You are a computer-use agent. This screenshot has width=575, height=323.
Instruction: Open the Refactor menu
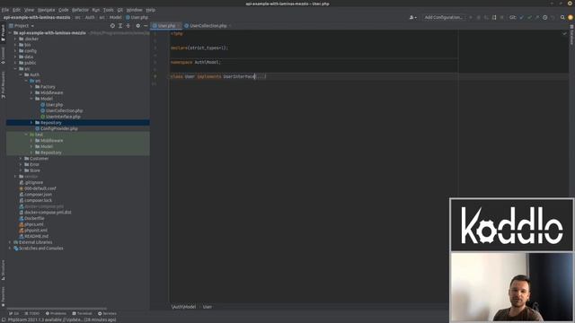[80, 10]
